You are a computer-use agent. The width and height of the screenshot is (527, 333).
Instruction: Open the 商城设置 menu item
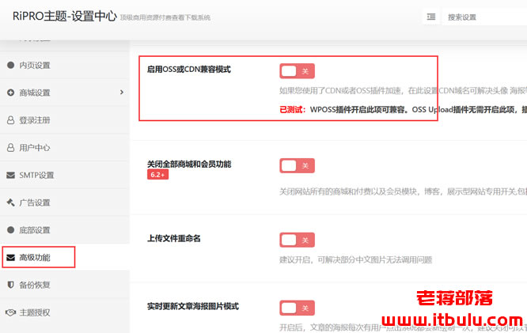pyautogui.click(x=65, y=93)
